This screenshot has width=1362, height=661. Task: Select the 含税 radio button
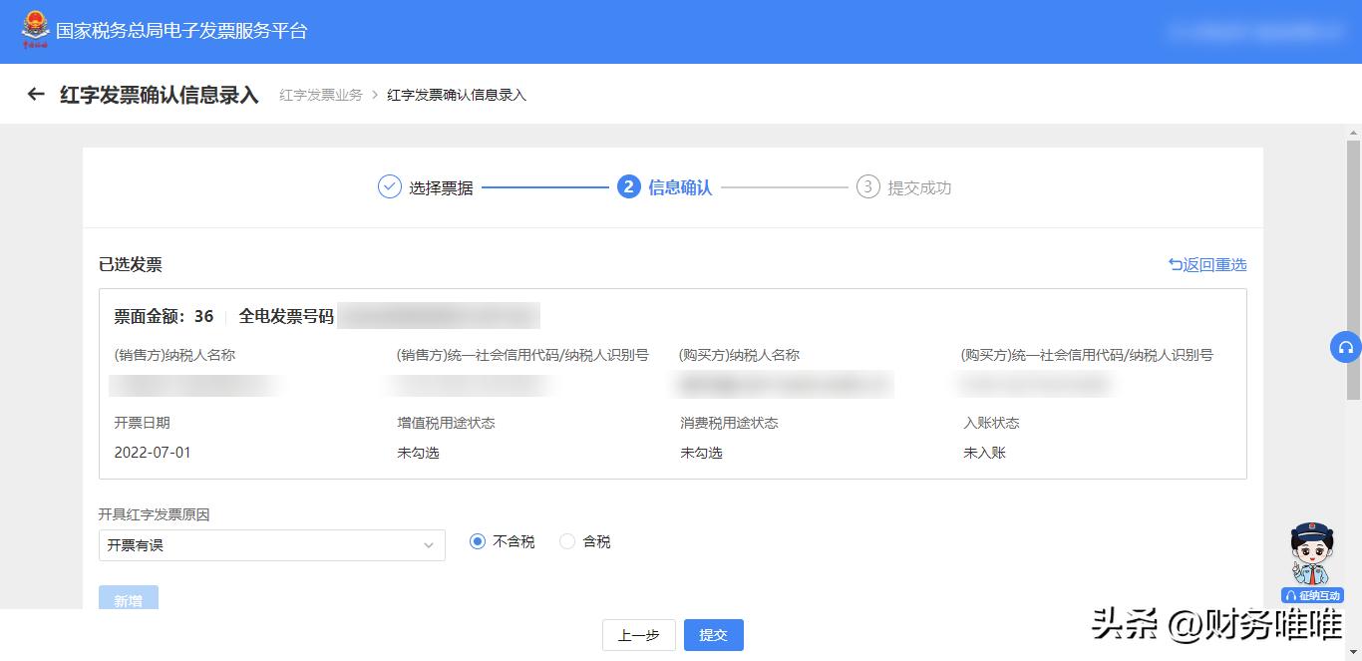pyautogui.click(x=566, y=541)
